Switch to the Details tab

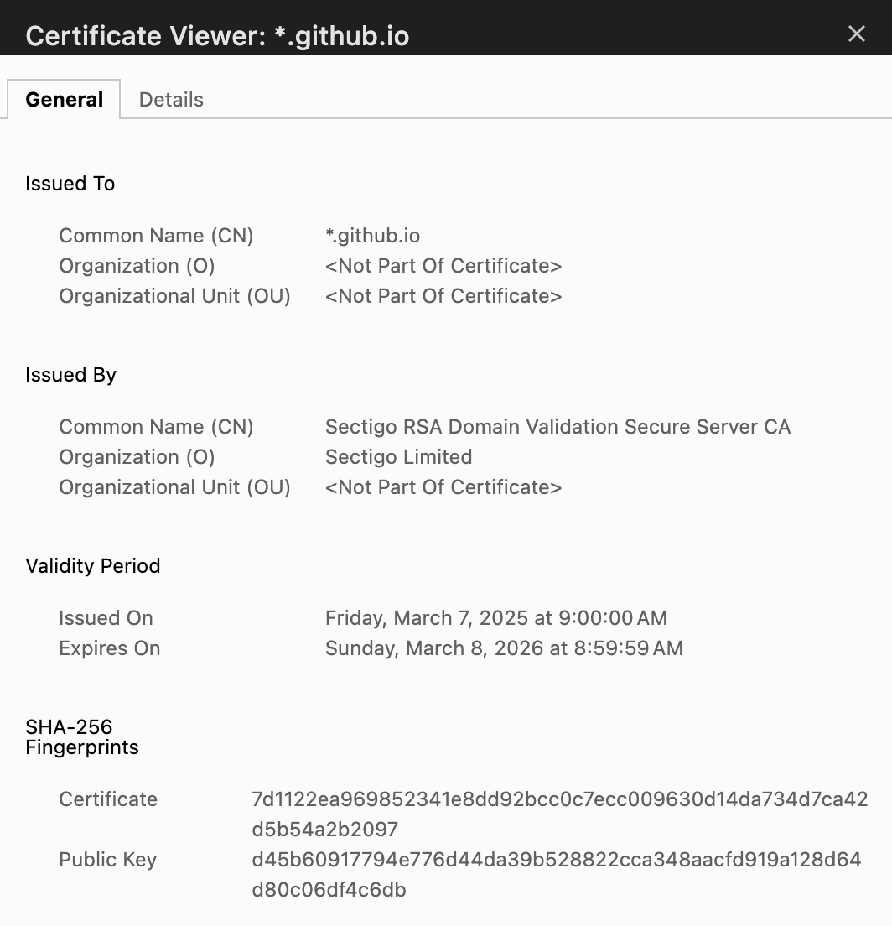click(171, 99)
